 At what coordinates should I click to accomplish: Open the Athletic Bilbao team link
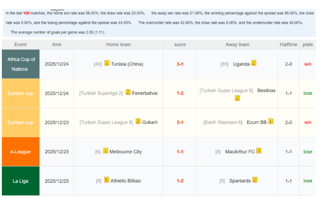tap(126, 181)
